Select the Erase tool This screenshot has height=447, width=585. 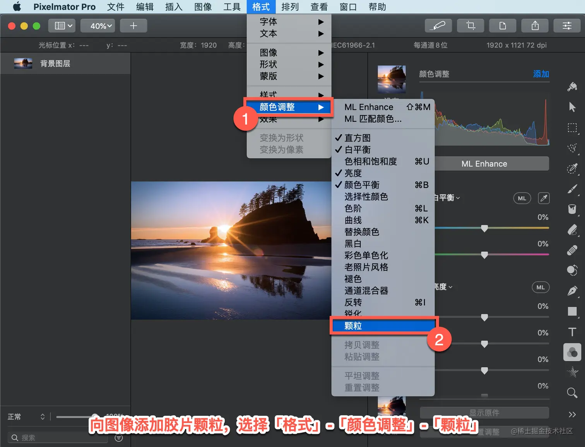tap(572, 230)
